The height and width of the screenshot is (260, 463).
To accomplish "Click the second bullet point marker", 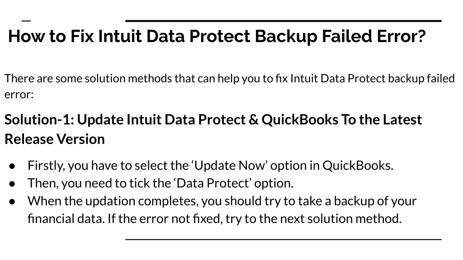I will pos(12,184).
